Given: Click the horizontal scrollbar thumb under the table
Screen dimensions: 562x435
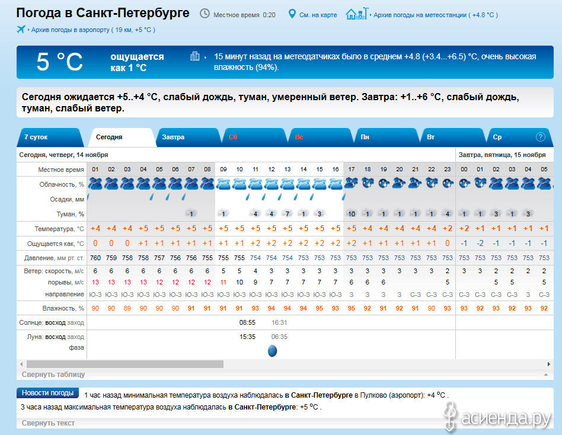Looking at the screenshot, I should (x=125, y=364).
